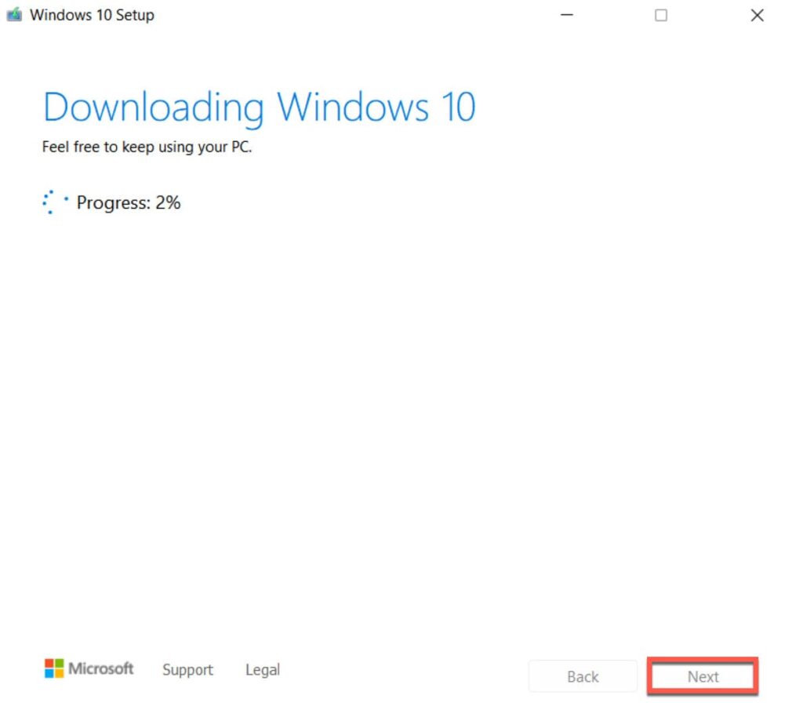This screenshot has width=803, height=710.
Task: Click the spinning progress indicator dots
Action: pyautogui.click(x=55, y=202)
